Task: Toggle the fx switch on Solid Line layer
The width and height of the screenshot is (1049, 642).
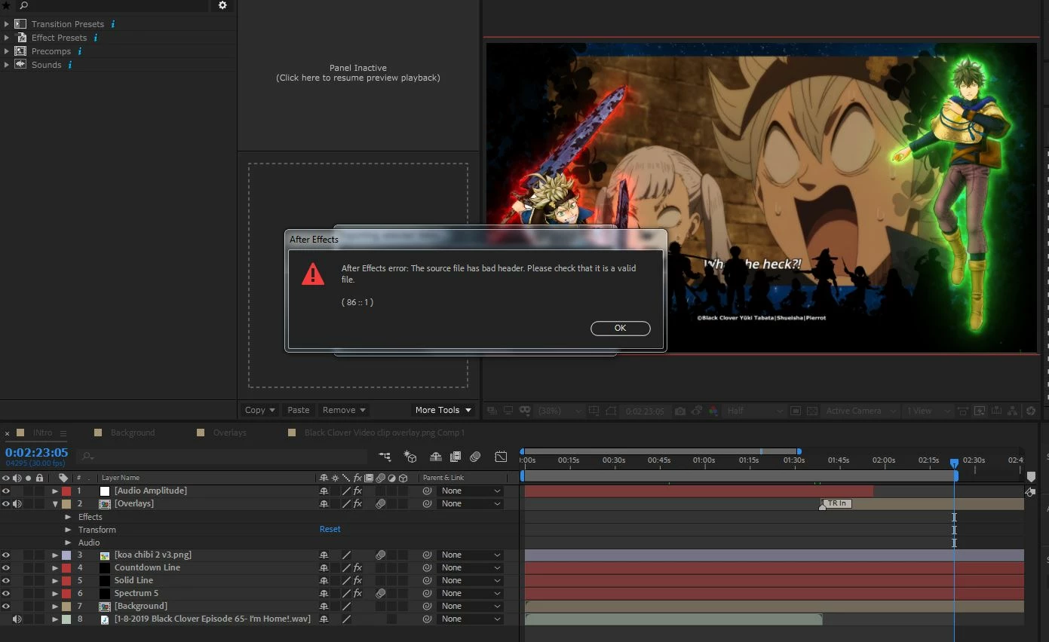Action: click(x=357, y=580)
